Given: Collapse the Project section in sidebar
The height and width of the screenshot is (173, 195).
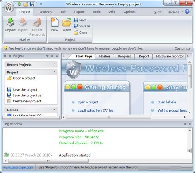Looking at the screenshot, I should click(x=54, y=72).
